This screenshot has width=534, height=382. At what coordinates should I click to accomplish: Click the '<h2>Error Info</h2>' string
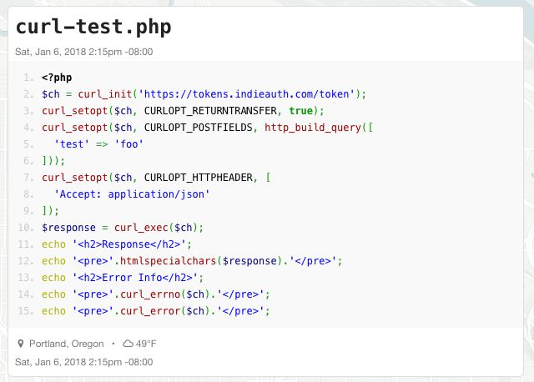[x=135, y=278]
